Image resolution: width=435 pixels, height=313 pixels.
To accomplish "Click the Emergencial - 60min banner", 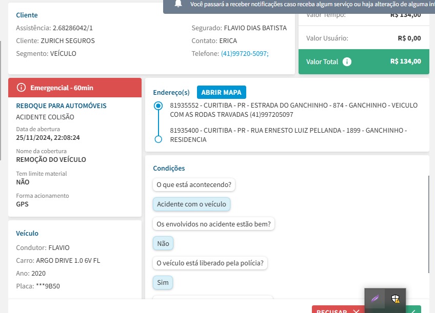I will tap(75, 88).
